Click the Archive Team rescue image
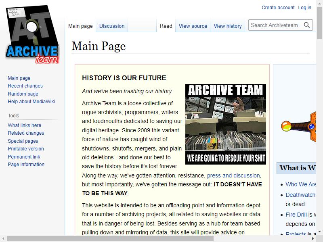The image size is (323, 242). click(226, 124)
